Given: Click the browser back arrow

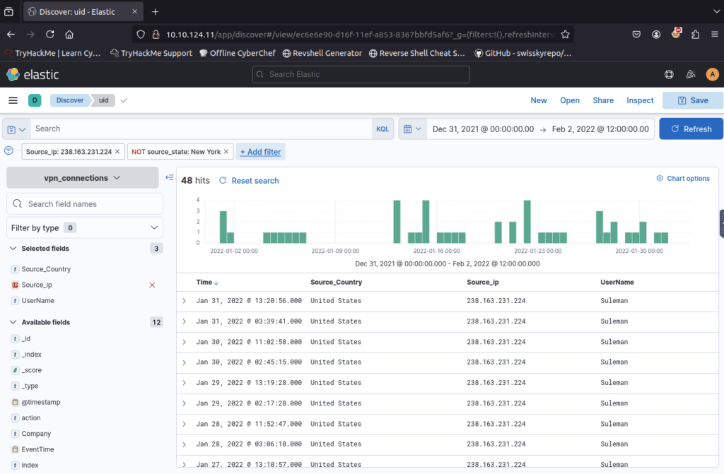Looking at the screenshot, I should pyautogui.click(x=11, y=34).
